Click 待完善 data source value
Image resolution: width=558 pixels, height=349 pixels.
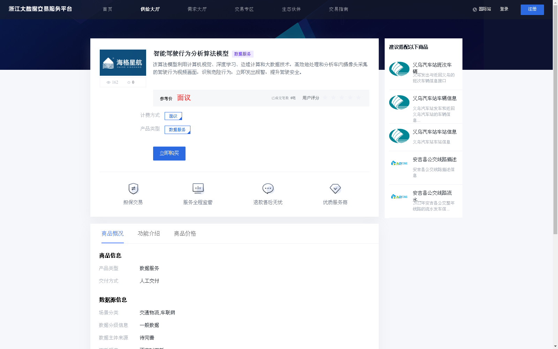(147, 338)
